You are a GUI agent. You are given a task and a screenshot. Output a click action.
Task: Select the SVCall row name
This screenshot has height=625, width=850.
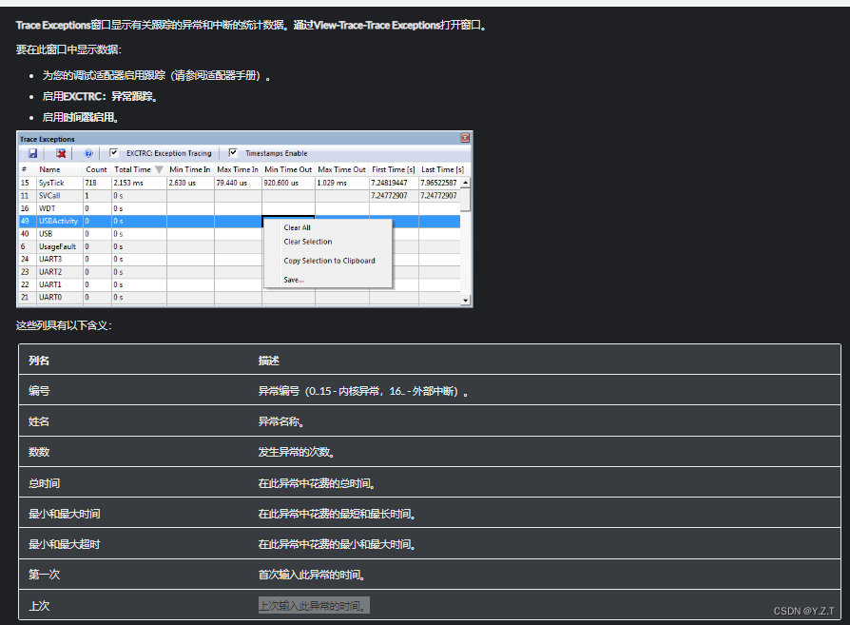49,196
